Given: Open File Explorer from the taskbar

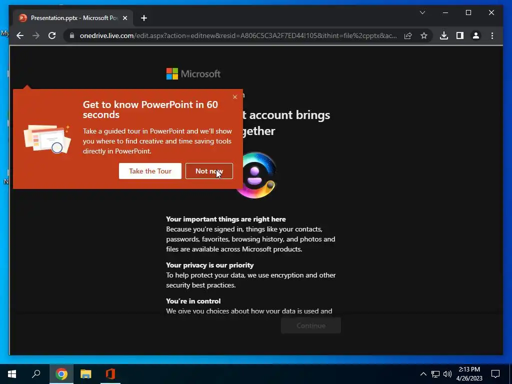Looking at the screenshot, I should (x=86, y=374).
